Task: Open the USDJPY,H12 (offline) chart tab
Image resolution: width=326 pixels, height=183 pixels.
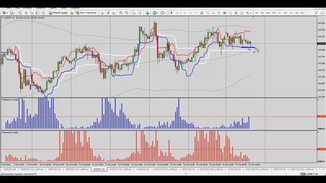Action: (120, 169)
